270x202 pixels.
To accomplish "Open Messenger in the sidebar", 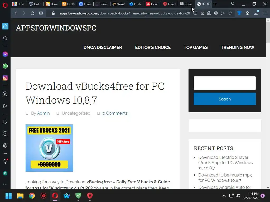I will coord(5,54).
